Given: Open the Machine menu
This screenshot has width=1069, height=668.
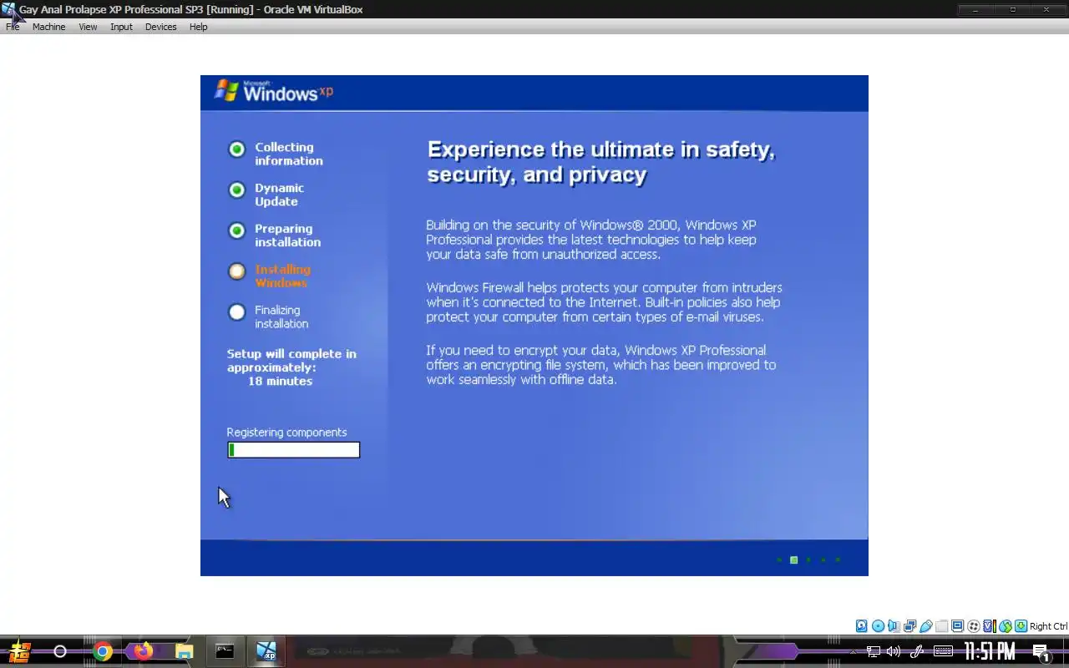Looking at the screenshot, I should coord(48,27).
